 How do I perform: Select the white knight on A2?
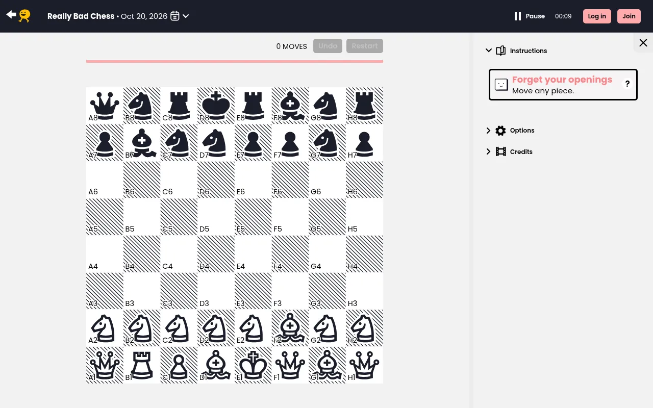(105, 328)
